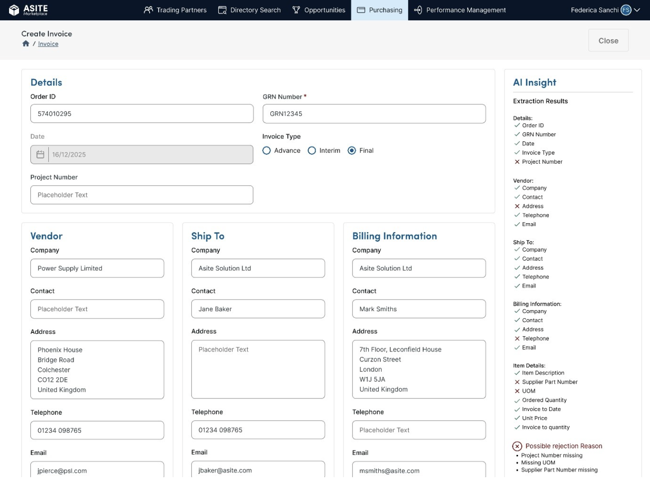Follow the Invoice breadcrumb link
Viewport: 650px width, 478px height.
point(48,44)
